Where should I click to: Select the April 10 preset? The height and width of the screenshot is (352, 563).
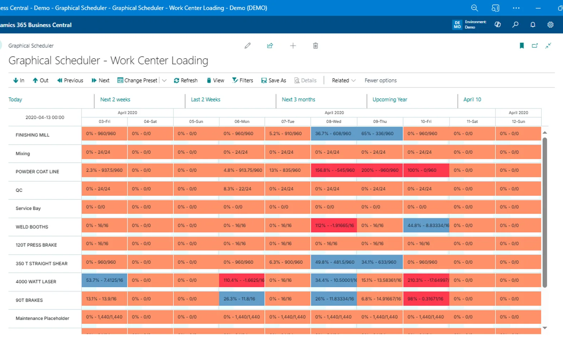[472, 100]
